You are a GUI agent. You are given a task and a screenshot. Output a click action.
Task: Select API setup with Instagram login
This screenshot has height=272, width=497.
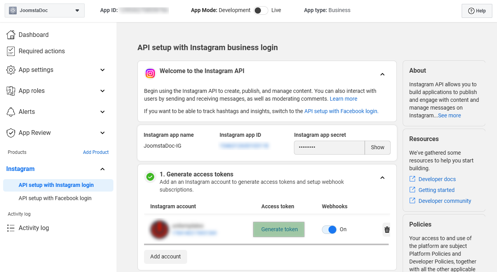(58, 185)
